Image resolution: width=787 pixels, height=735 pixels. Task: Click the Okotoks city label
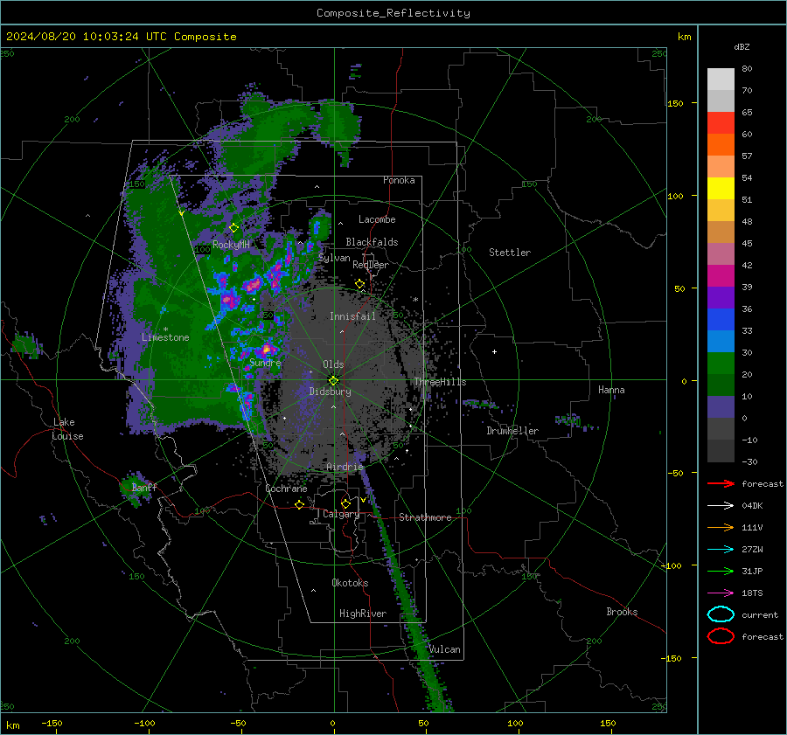pos(350,583)
